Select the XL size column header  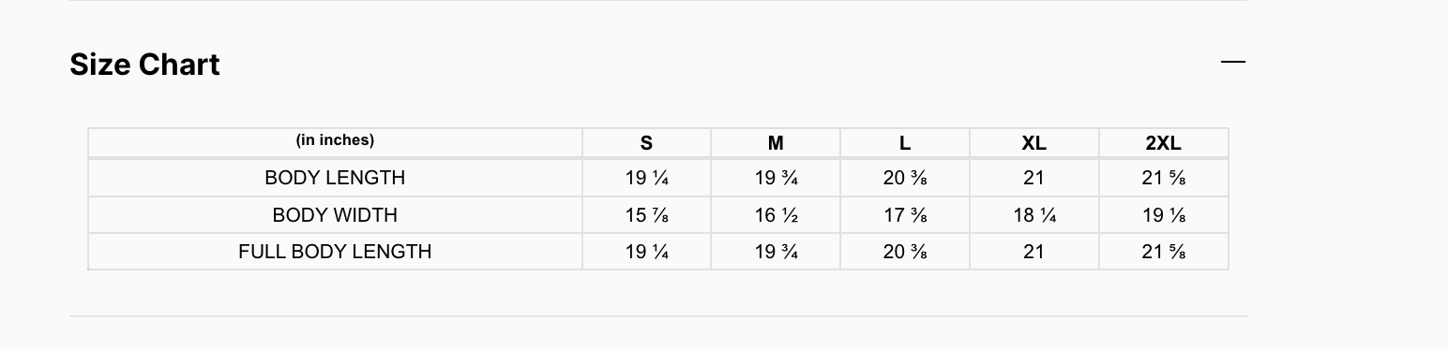1033,143
